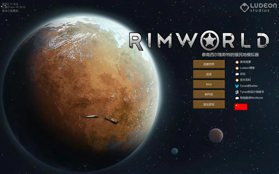The image size is (279, 174).
Task: Click the speech bubble icon beside 论坛
Action: [237, 74]
